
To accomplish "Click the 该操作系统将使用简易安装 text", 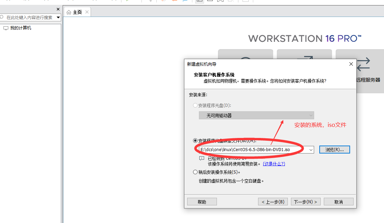I will [x=235, y=164].
